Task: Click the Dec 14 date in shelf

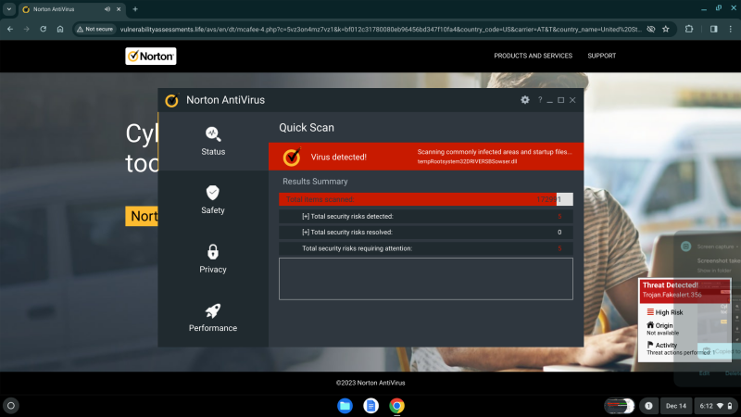Action: (676, 406)
